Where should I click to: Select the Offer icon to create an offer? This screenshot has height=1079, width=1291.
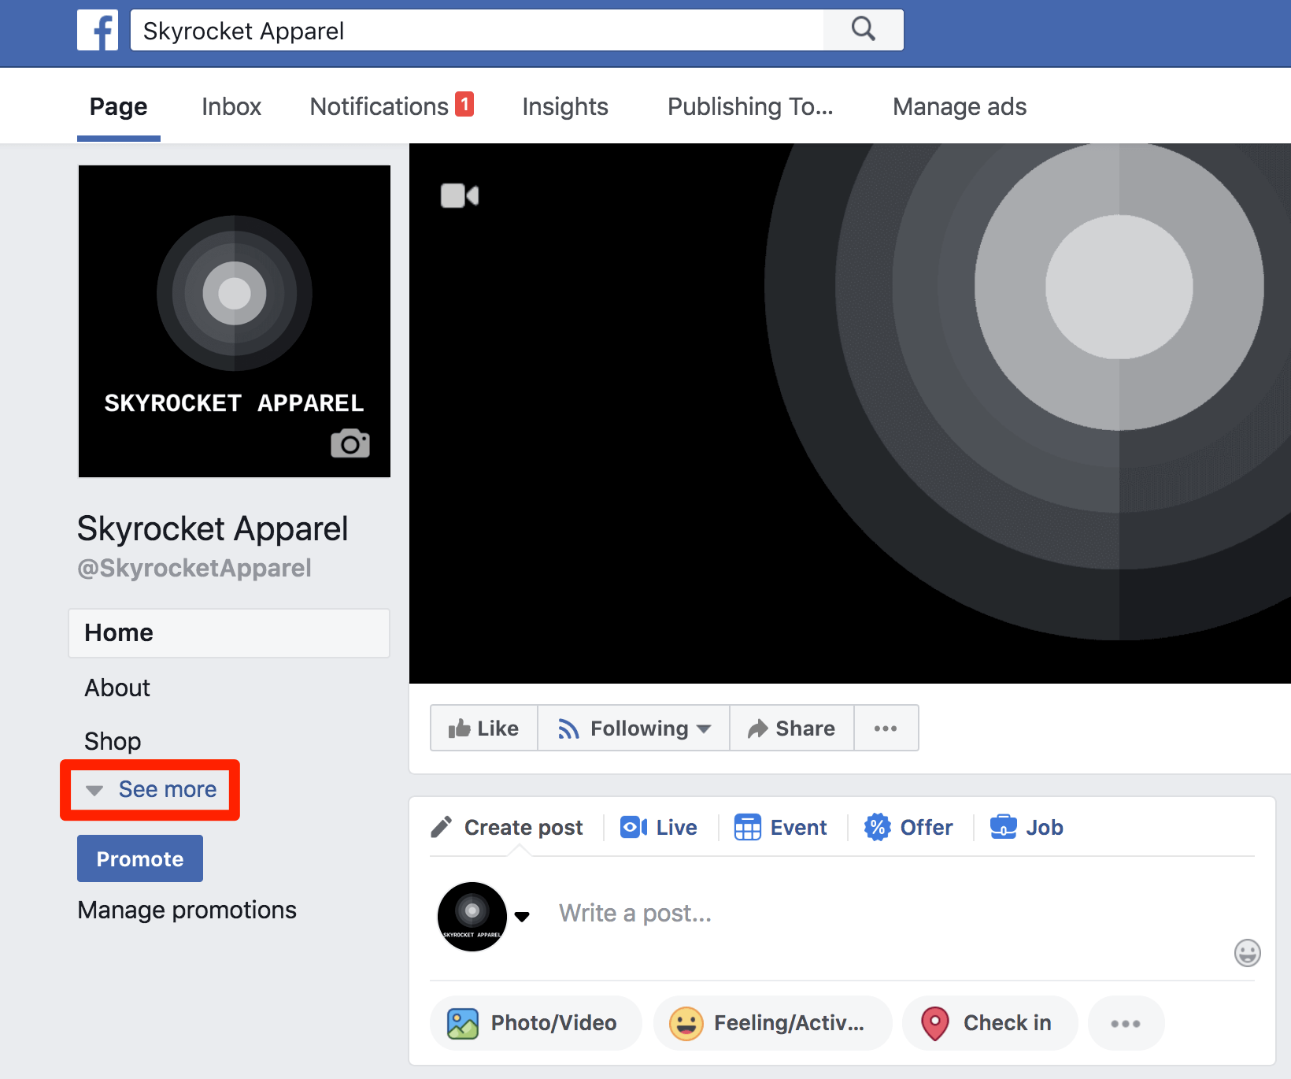click(x=879, y=827)
